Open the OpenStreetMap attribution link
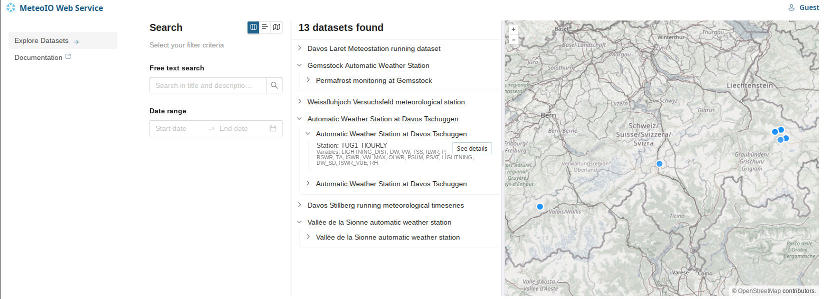The image size is (826, 299). (x=758, y=291)
